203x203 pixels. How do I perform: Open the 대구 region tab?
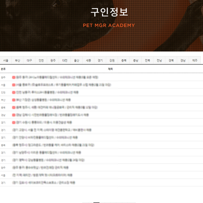[29, 60]
